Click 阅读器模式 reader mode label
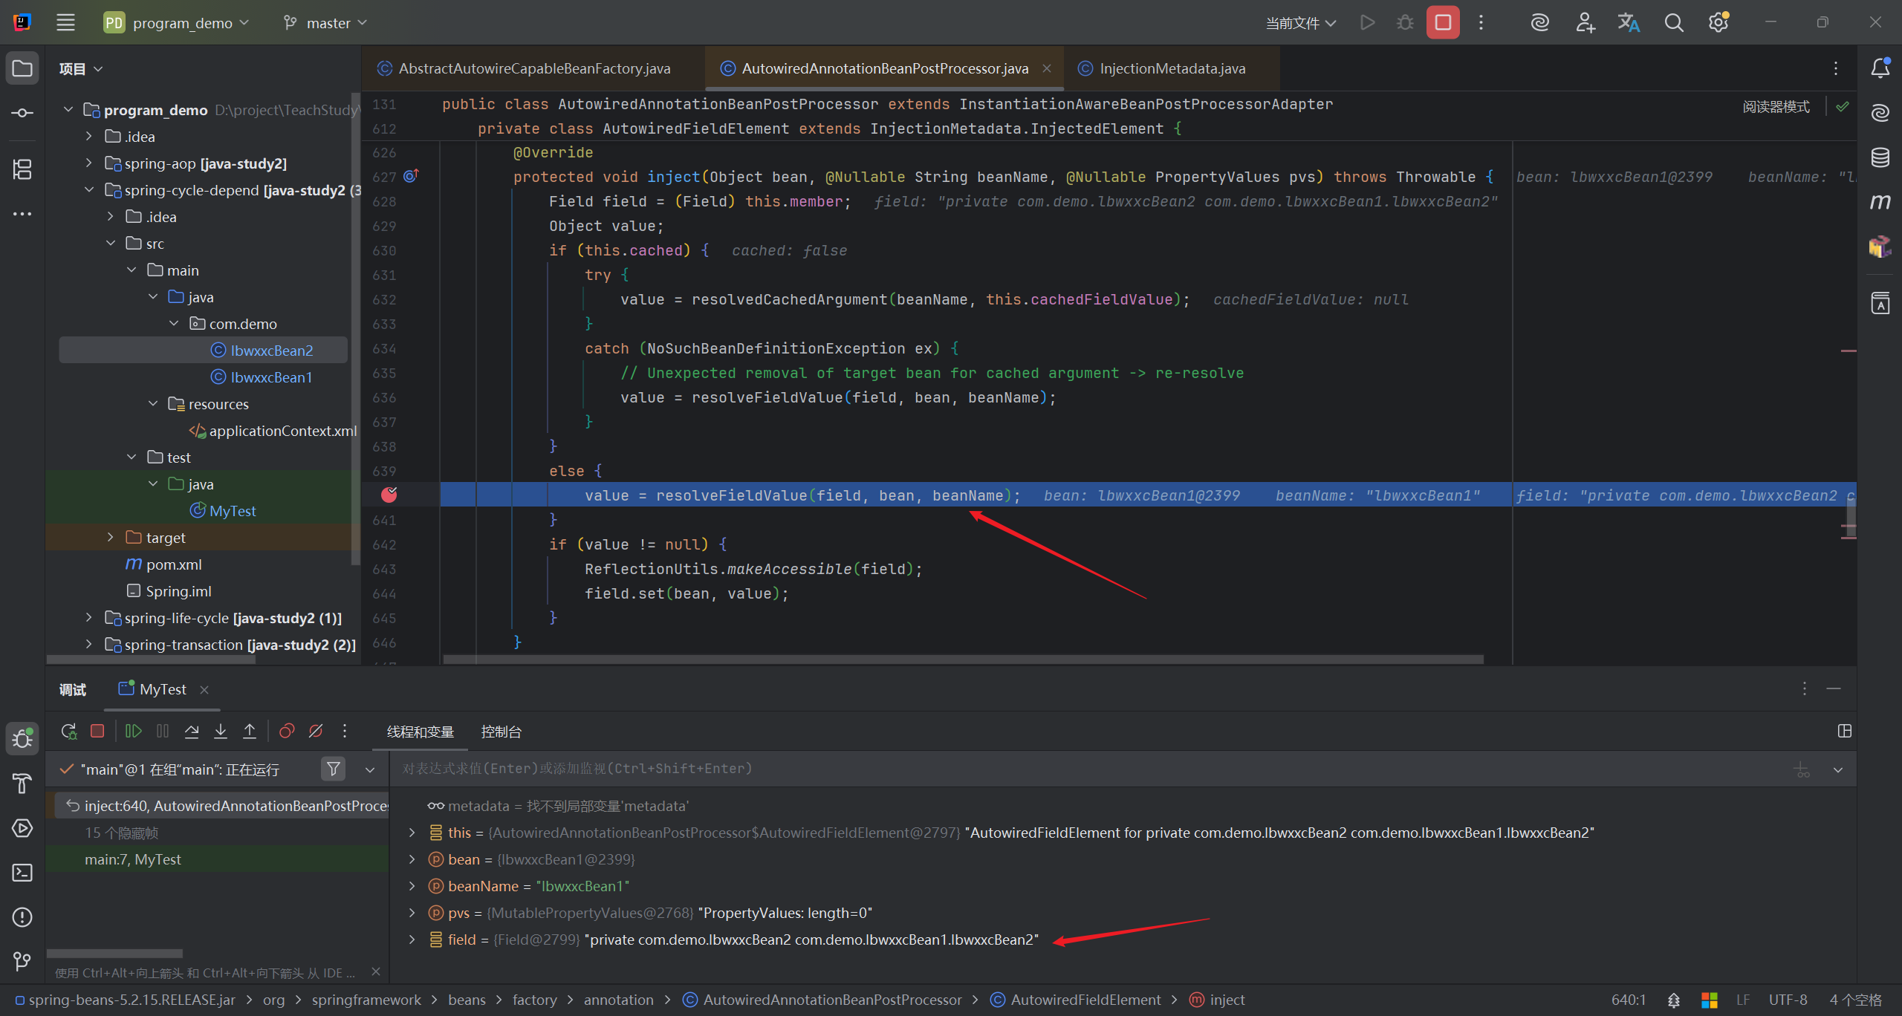 click(x=1776, y=107)
